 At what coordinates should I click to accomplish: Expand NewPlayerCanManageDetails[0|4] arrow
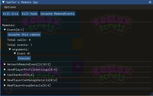[5, 80]
